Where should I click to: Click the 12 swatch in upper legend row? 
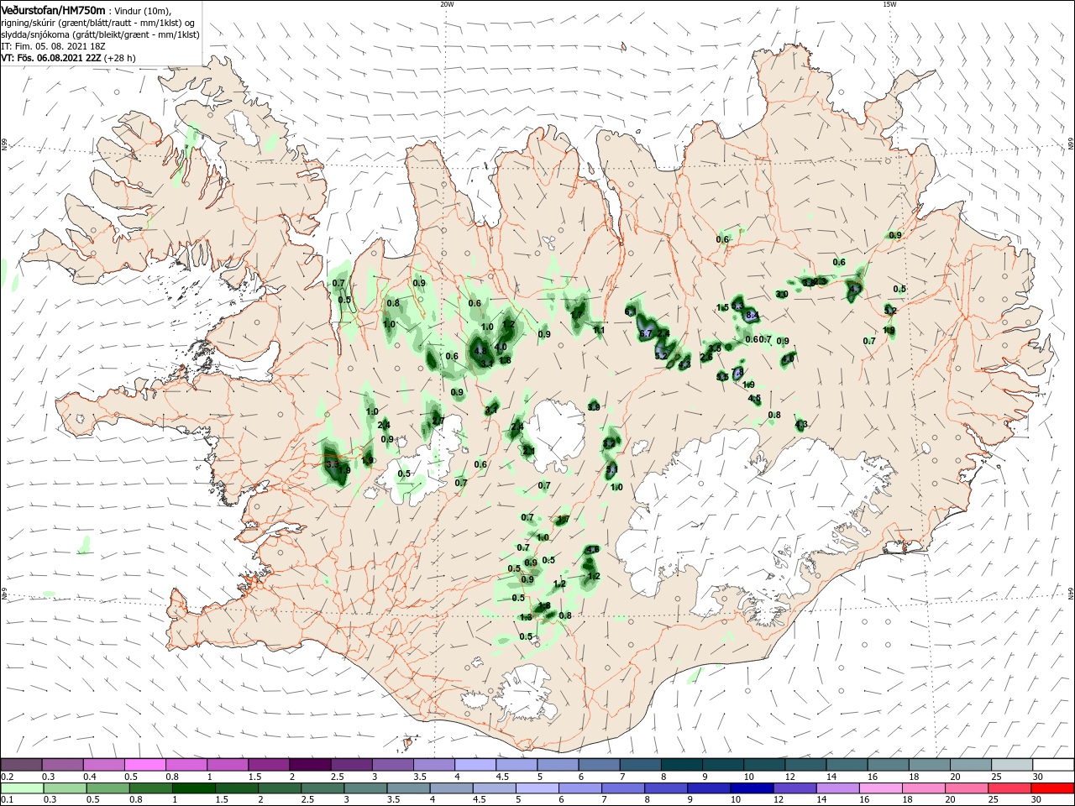tap(805, 765)
